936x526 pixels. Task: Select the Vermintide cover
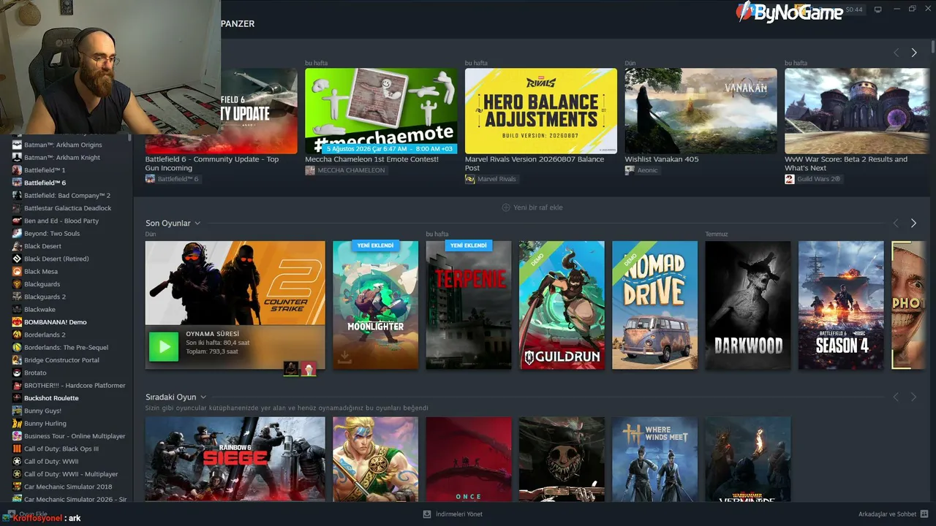[748, 459]
